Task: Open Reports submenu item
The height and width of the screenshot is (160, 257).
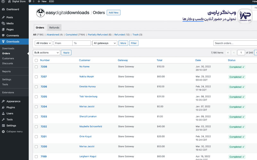Action: point(6,71)
